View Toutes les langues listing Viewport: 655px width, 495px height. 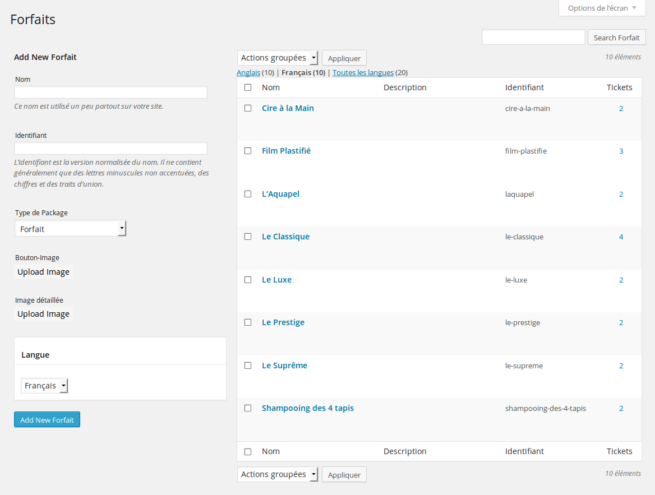pos(363,72)
